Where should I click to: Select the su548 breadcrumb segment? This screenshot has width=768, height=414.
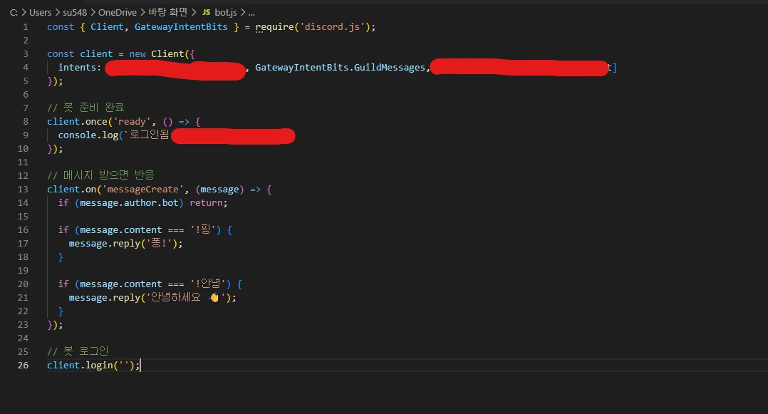pos(74,12)
